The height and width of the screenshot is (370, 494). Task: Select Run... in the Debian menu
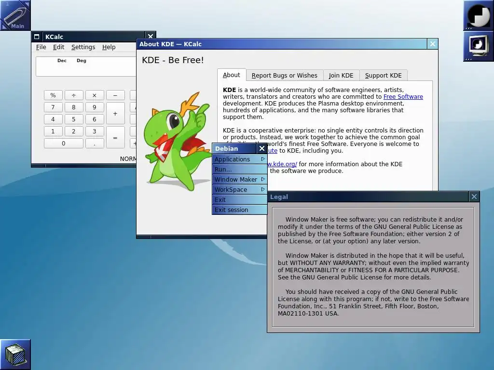(x=240, y=169)
